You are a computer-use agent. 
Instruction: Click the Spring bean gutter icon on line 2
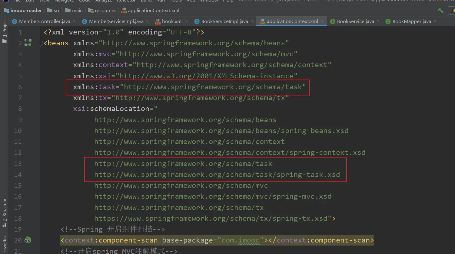28,43
